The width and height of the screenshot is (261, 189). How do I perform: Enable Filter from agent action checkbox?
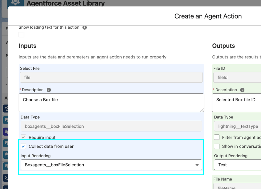[x=217, y=137]
